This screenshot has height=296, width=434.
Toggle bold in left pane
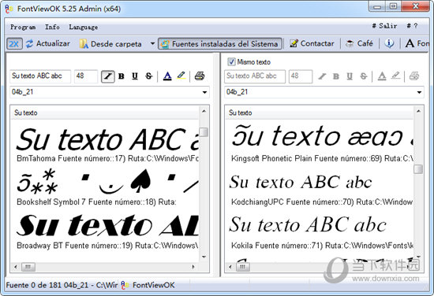coord(122,76)
